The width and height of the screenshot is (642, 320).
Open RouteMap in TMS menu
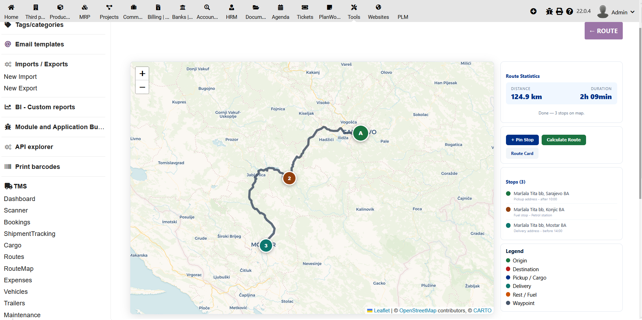tap(19, 269)
